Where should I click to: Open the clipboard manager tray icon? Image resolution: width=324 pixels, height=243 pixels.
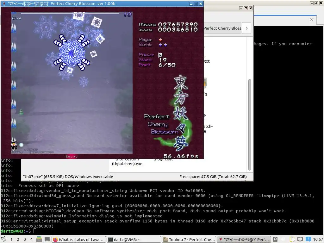pos(292,239)
